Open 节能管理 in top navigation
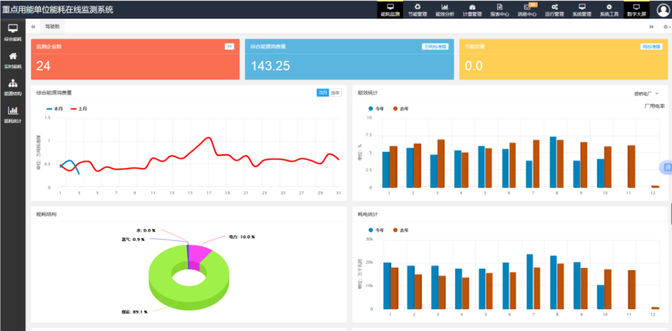The width and height of the screenshot is (672, 331). (x=417, y=10)
